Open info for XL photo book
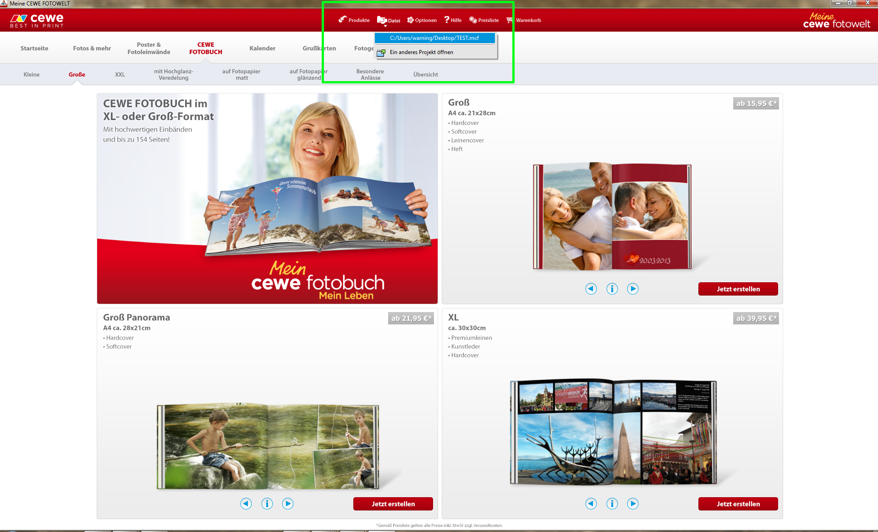 (x=612, y=504)
